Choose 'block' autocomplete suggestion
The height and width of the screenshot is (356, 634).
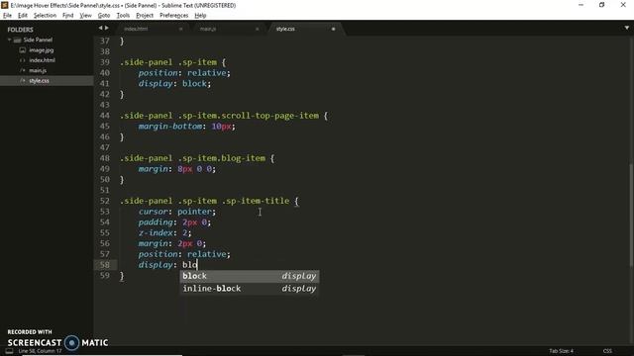pos(249,276)
